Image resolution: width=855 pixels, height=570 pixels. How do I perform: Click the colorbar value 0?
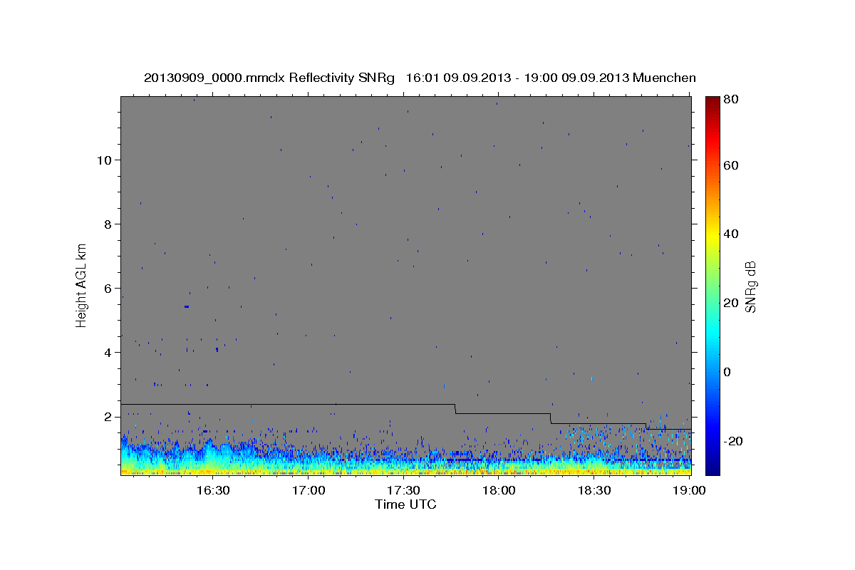728,372
